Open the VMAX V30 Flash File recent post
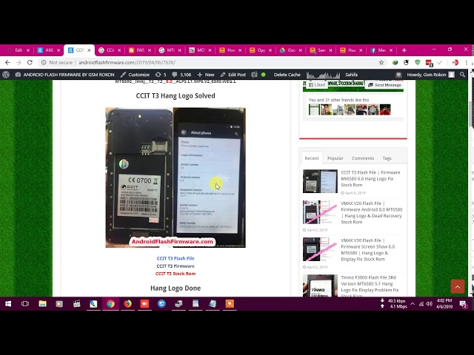The image size is (474, 355). tap(367, 250)
